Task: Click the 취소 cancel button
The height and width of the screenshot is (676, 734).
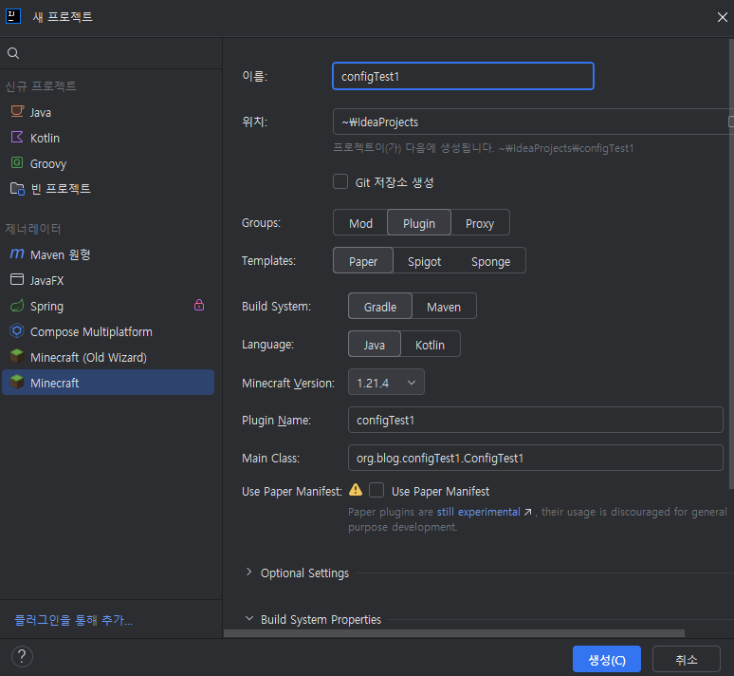Action: click(x=687, y=660)
